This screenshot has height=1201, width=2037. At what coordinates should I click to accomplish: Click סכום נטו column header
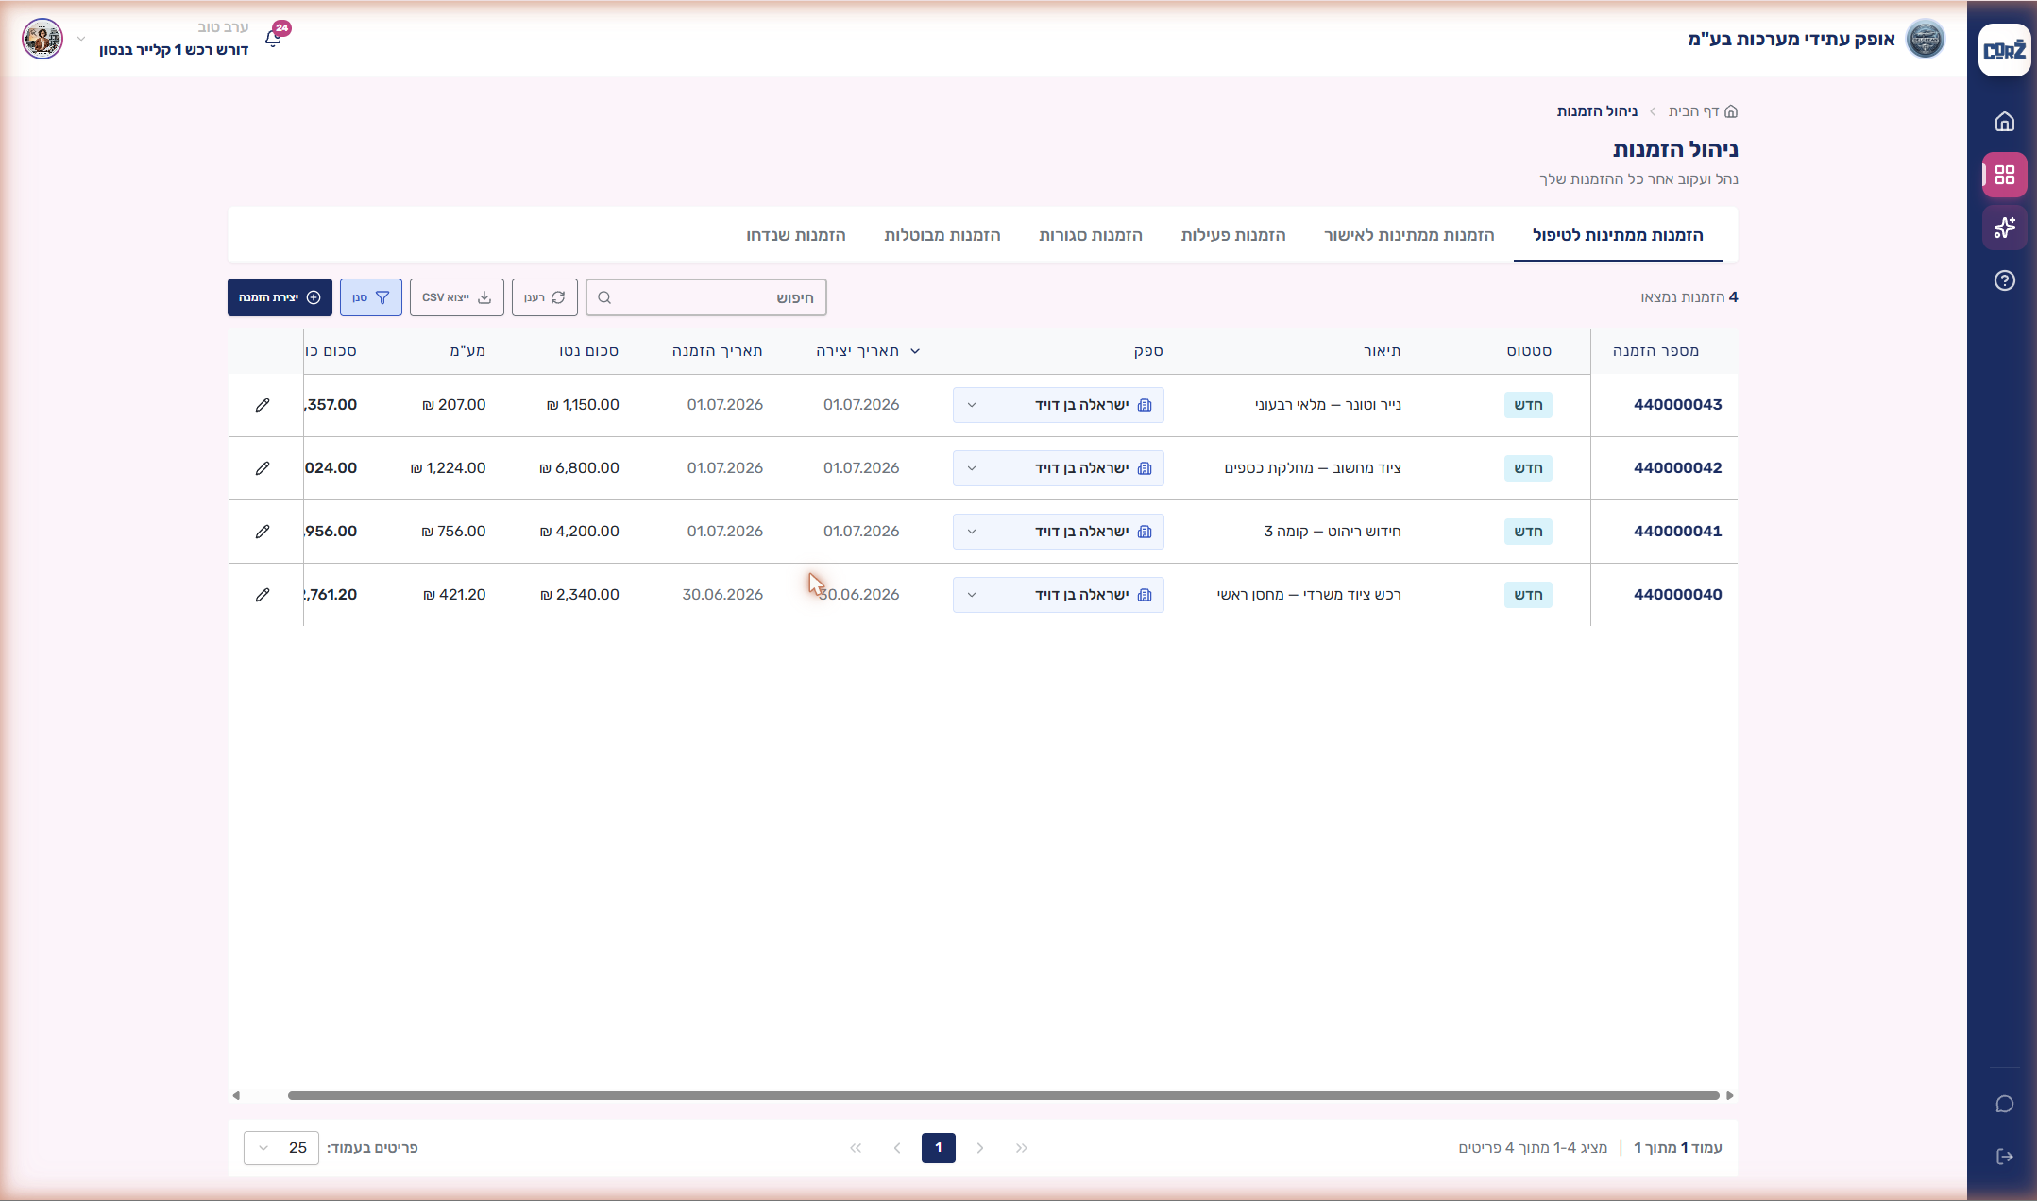[588, 351]
